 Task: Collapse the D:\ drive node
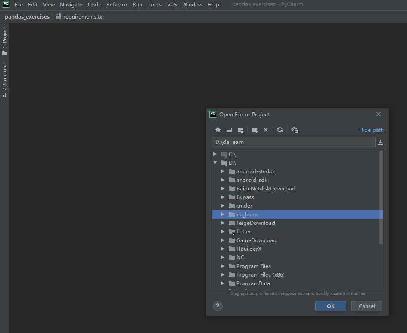215,162
